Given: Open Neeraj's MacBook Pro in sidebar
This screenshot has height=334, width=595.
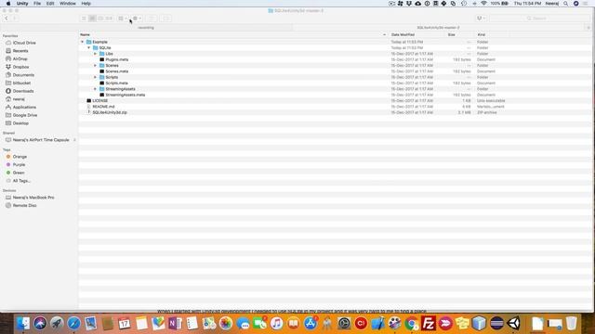Looking at the screenshot, I should 33,198.
